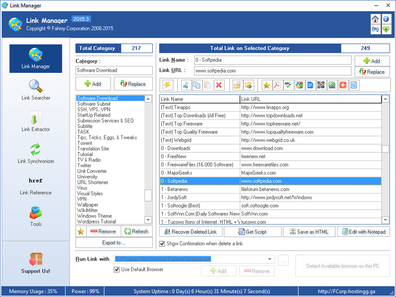The image size is (396, 297).
Task: Copy the selected link using copy icon
Action: (x=197, y=85)
